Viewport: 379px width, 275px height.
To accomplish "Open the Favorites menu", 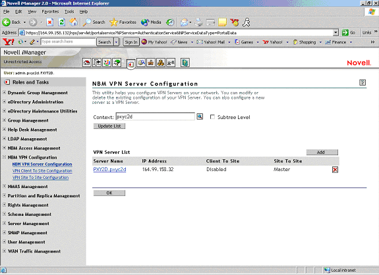I will click(x=50, y=12).
